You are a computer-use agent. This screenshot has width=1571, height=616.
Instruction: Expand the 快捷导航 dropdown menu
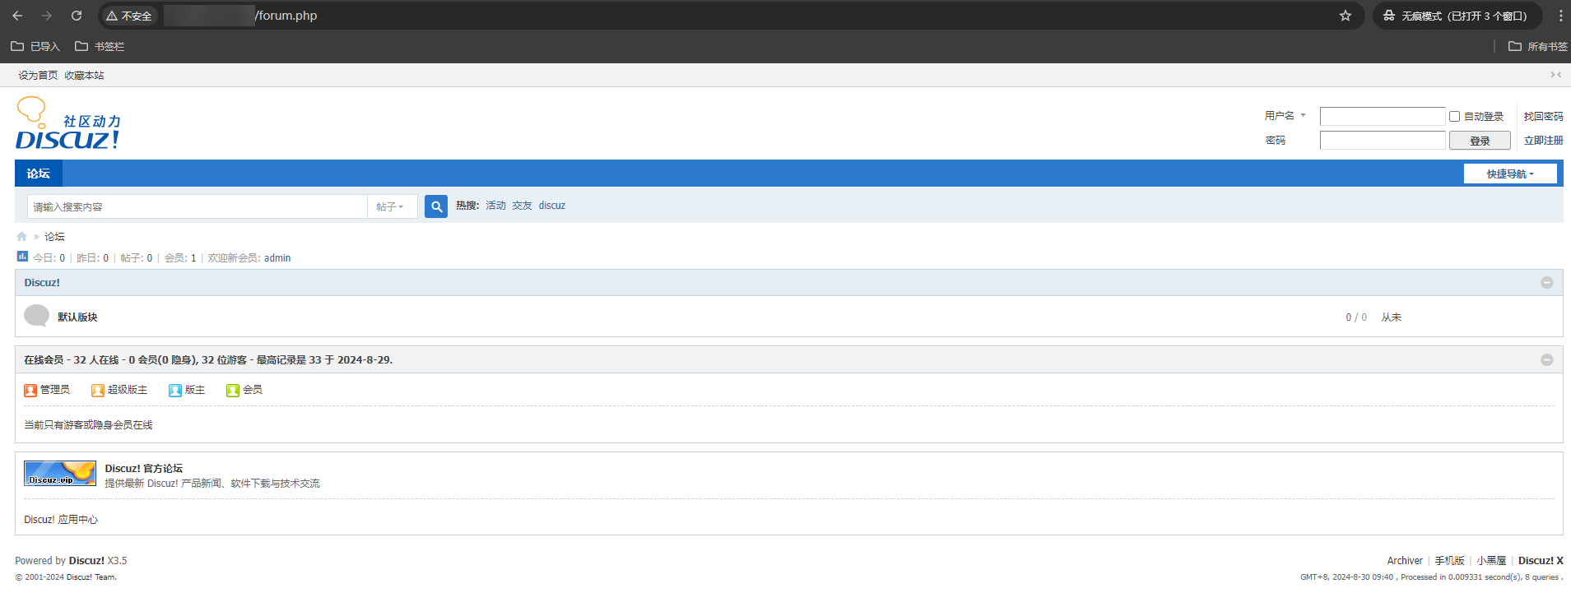click(x=1510, y=174)
